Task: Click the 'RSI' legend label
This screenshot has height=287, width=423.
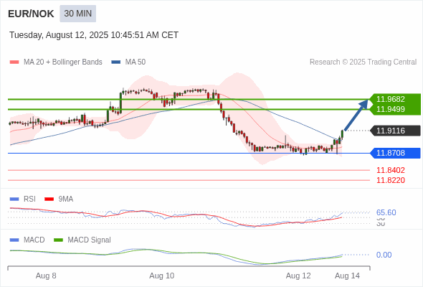Action: point(29,199)
